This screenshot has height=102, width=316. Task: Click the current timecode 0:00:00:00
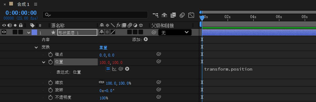click(x=21, y=13)
